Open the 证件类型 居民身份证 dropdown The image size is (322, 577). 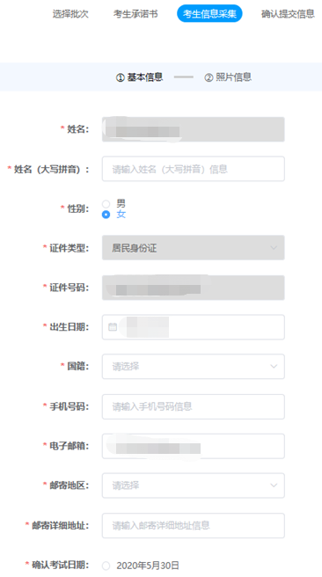pyautogui.click(x=194, y=248)
